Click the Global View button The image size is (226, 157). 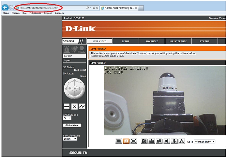coord(72,125)
